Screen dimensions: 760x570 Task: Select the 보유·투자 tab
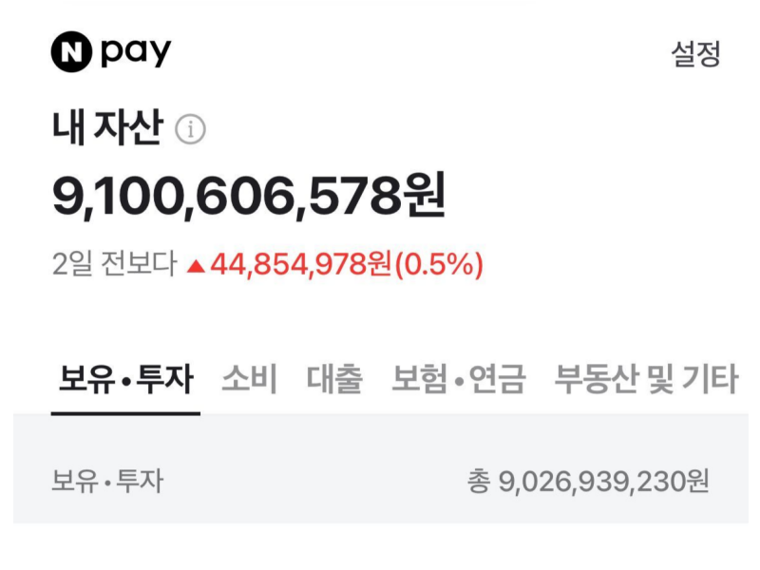coord(126,379)
